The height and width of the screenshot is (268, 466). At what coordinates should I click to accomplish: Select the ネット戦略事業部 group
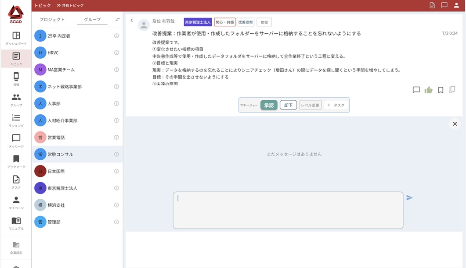77,87
